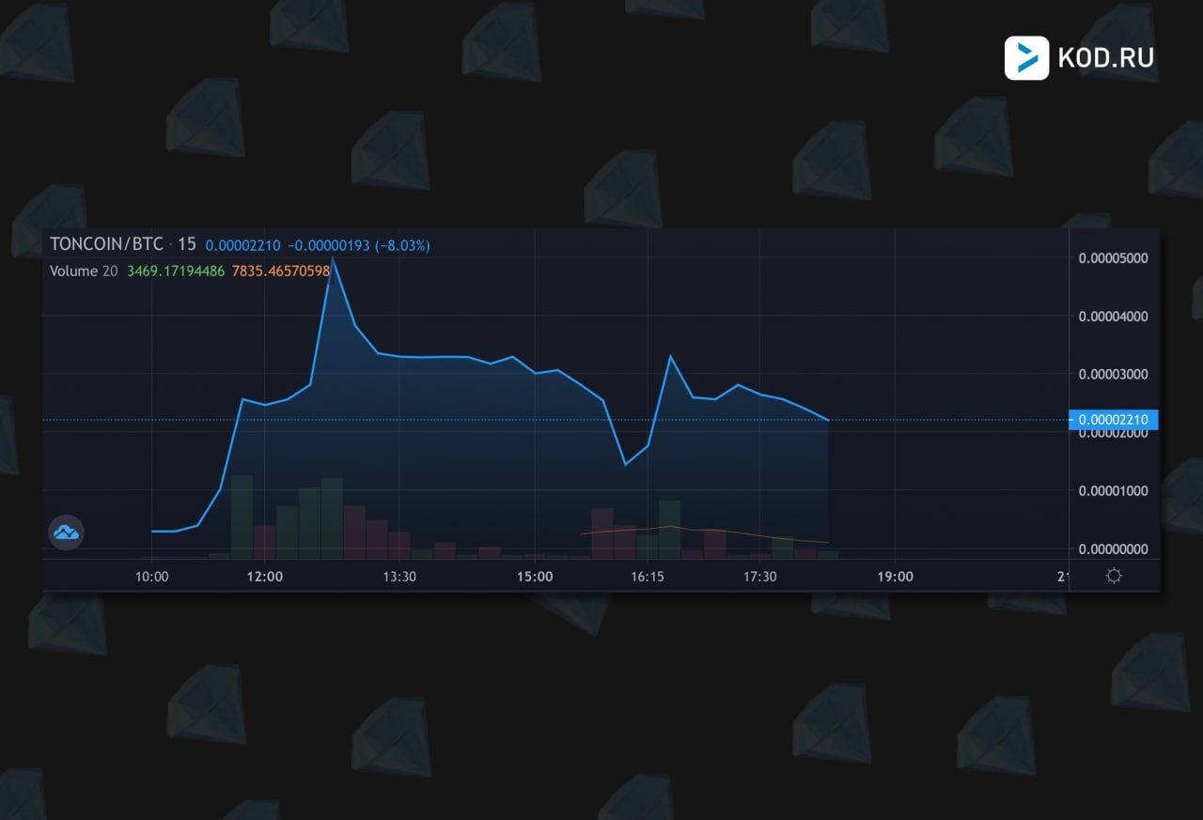1203x820 pixels.
Task: Click the percent change (−8.03%)
Action: tap(402, 245)
